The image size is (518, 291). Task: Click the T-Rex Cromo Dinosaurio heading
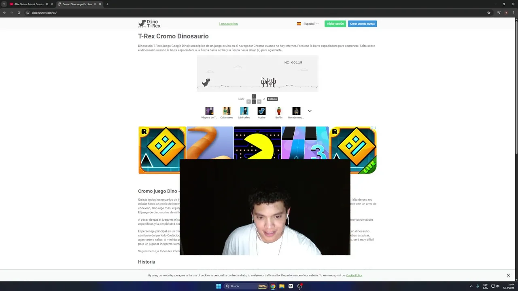(173, 36)
